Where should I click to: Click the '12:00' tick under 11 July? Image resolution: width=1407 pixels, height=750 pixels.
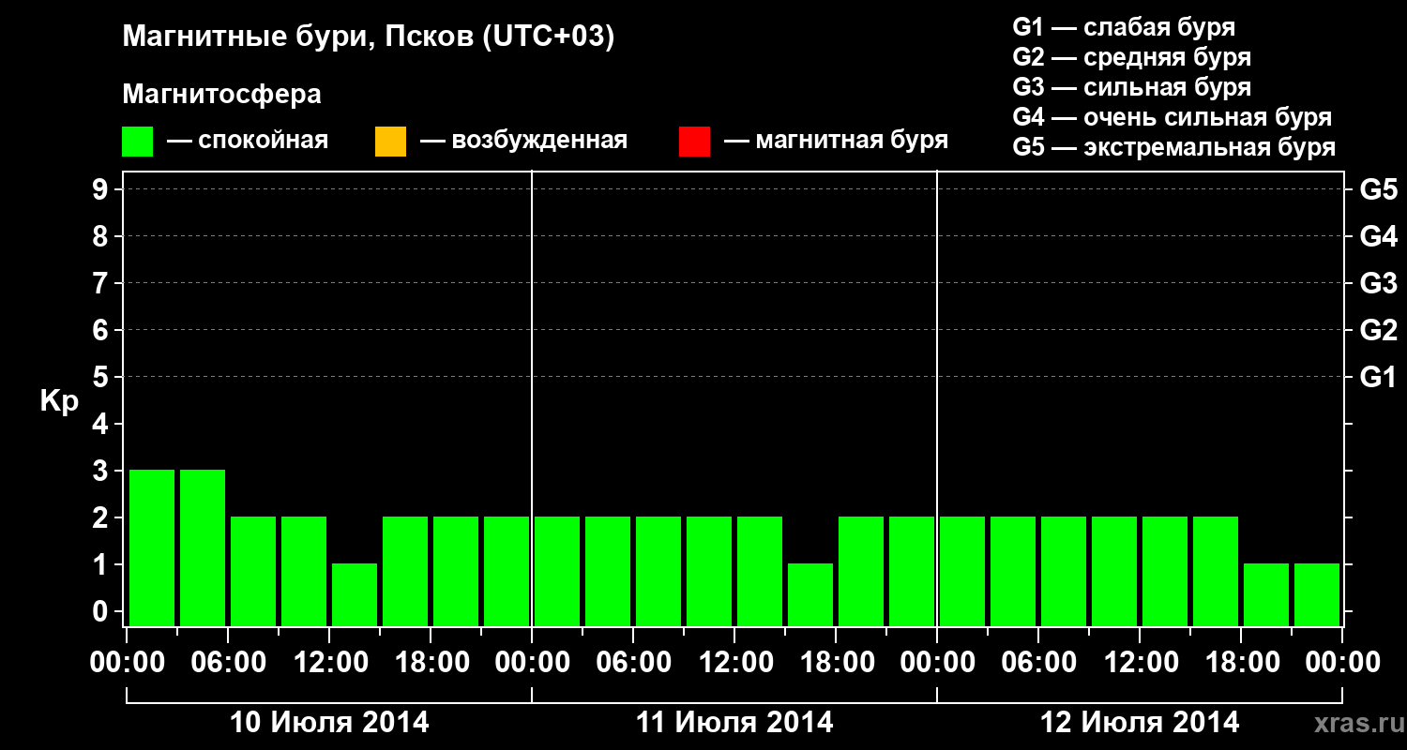734,663
